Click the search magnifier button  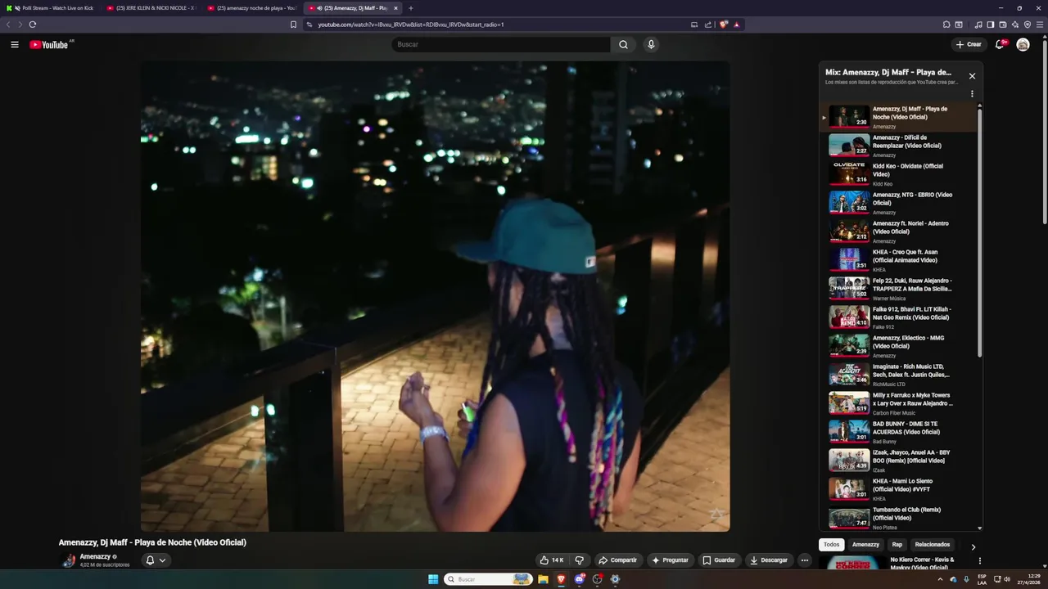click(x=623, y=44)
